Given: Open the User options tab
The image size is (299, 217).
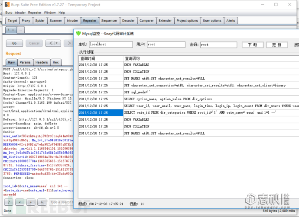Looking at the screenshot, I should click(x=212, y=21).
